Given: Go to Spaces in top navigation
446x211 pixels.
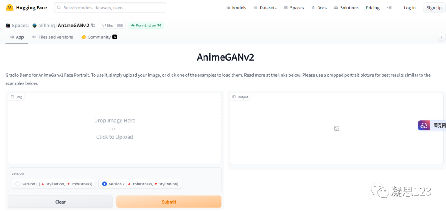Looking at the screenshot, I should (294, 8).
